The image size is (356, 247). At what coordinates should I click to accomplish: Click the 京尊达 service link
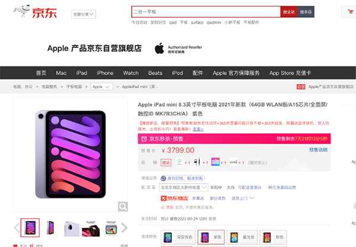[198, 198]
